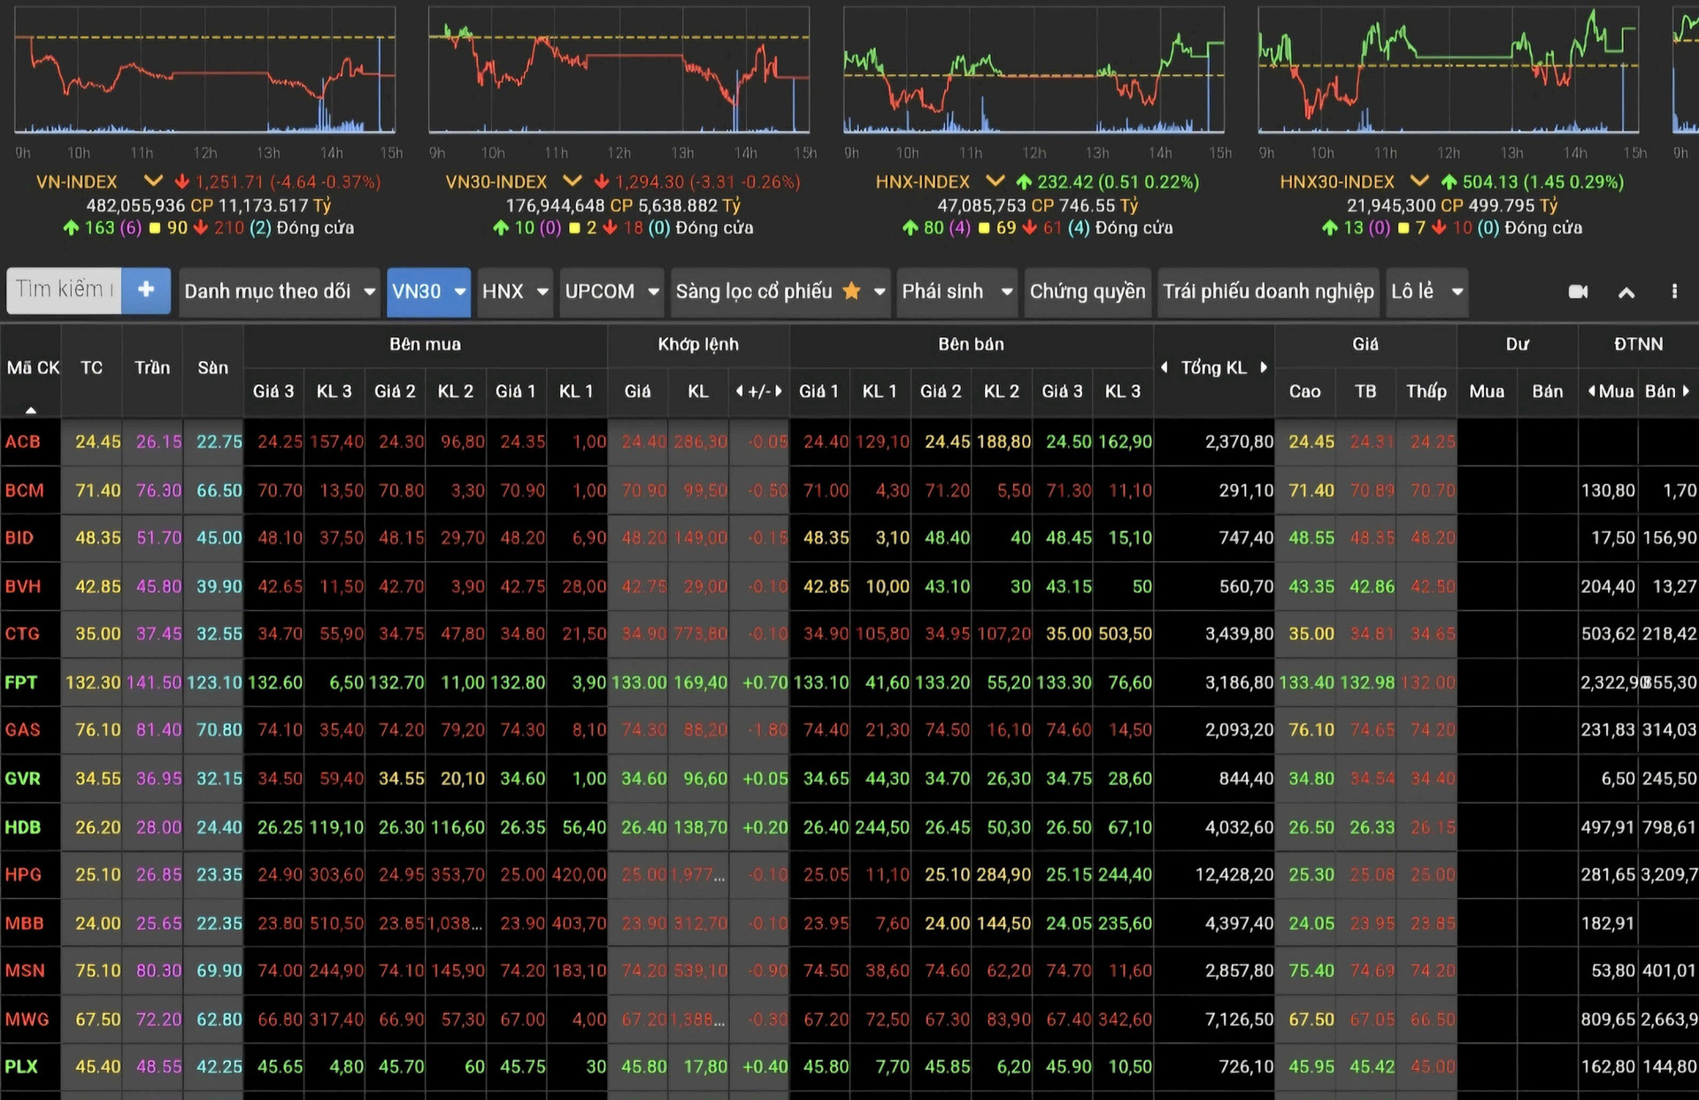The height and width of the screenshot is (1100, 1699).
Task: Open the VN30 dropdown
Action: pyautogui.click(x=428, y=291)
